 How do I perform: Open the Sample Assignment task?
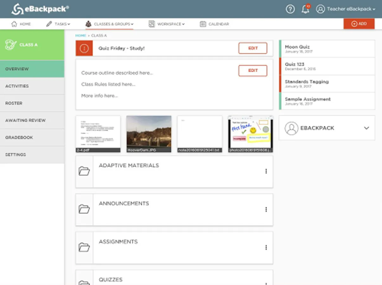(327, 101)
